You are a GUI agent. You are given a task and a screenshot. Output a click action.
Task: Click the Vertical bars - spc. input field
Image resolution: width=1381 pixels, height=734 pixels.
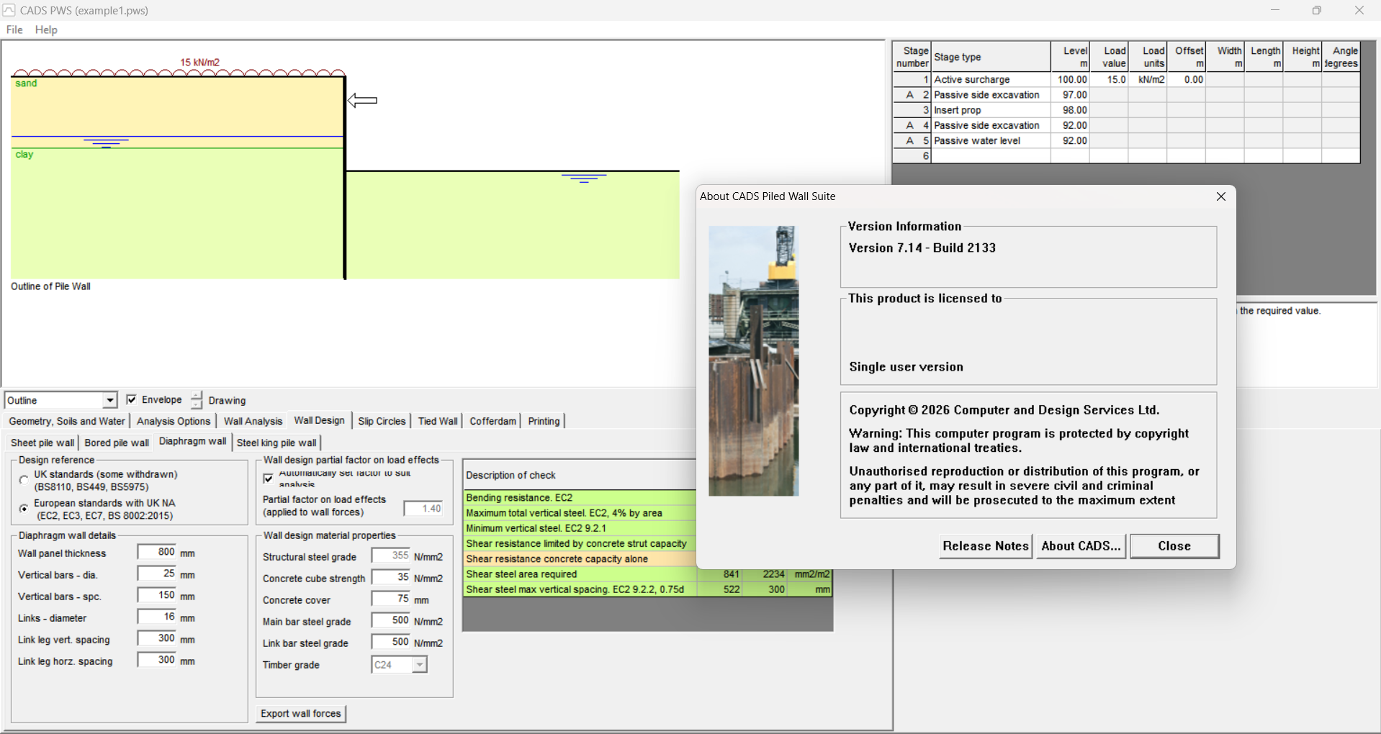pos(157,595)
